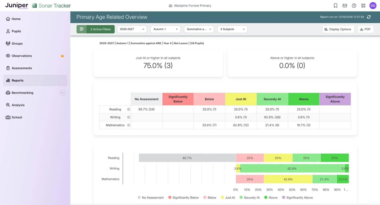Open the help question mark icon
The width and height of the screenshot is (380, 205).
click(354, 6)
